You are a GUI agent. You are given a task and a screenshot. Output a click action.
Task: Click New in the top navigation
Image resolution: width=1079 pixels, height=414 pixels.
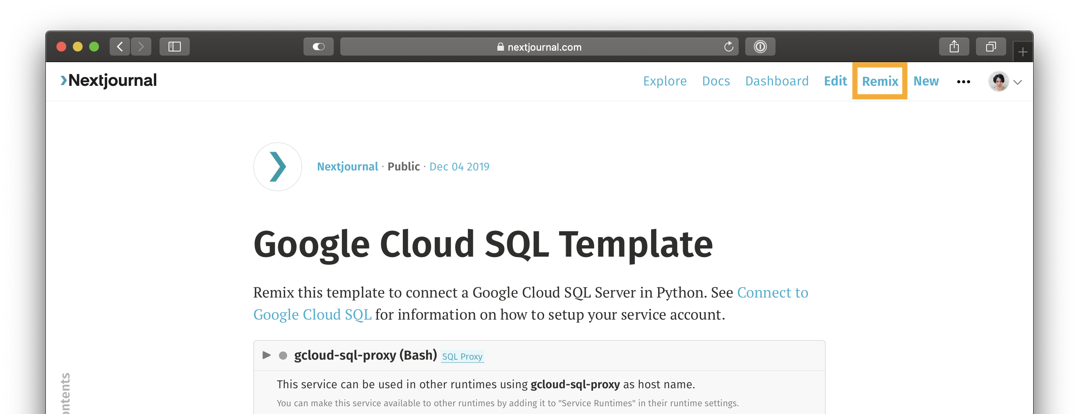pos(926,81)
